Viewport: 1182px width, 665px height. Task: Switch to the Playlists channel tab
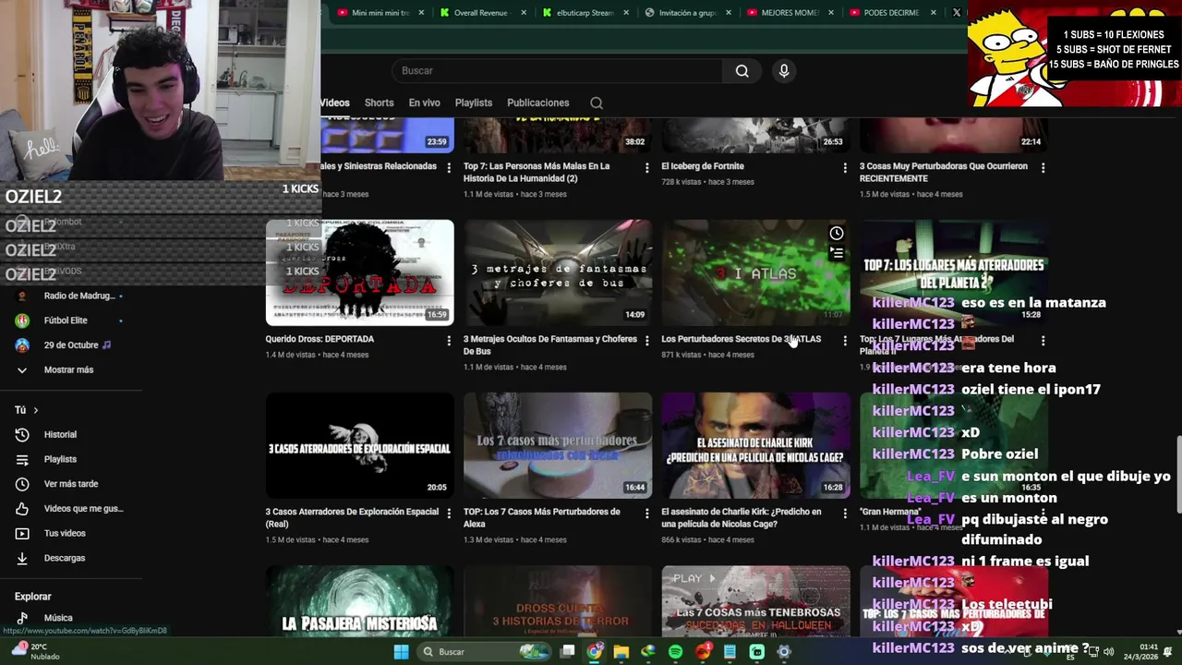(473, 103)
